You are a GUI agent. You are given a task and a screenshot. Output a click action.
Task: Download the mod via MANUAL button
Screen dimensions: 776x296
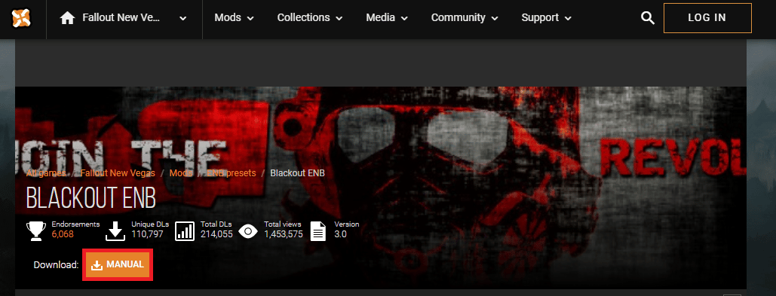[118, 265]
